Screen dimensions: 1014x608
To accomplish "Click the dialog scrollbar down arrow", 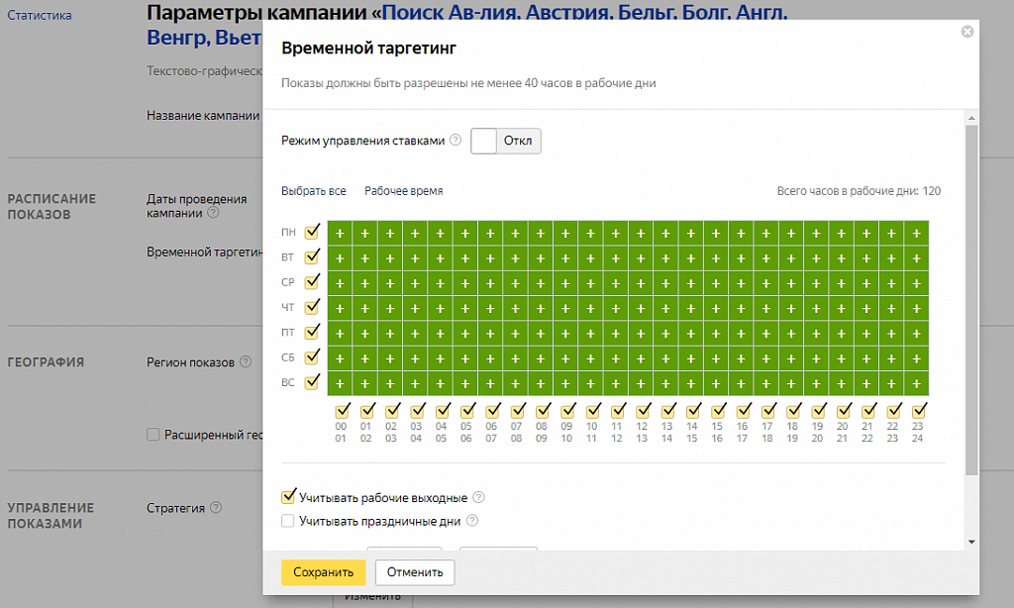I will pos(970,542).
